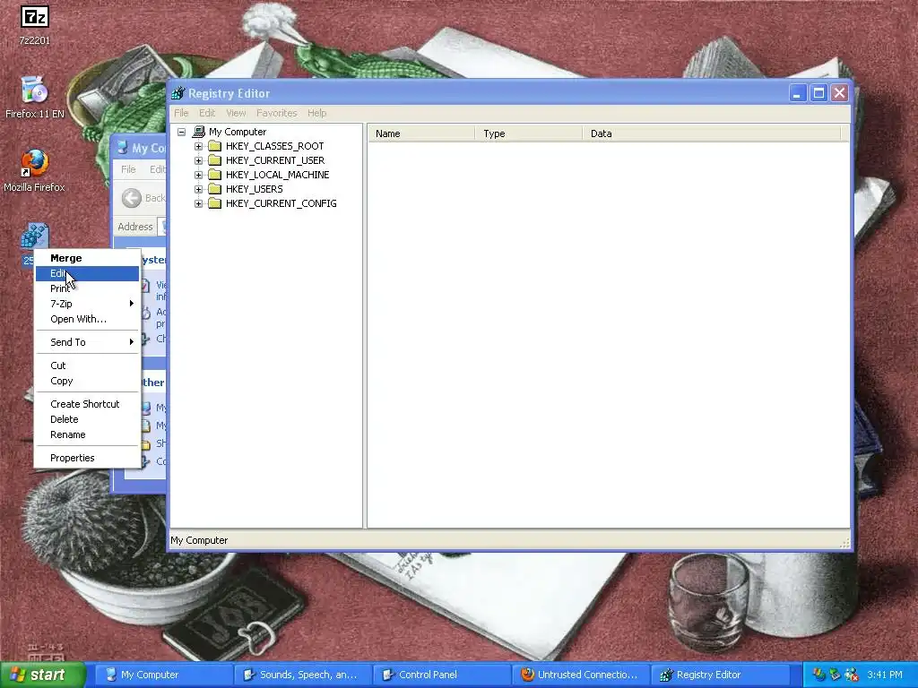Click the HKEY_CURRENT_USER folder icon
The height and width of the screenshot is (688, 918).
pyautogui.click(x=215, y=160)
